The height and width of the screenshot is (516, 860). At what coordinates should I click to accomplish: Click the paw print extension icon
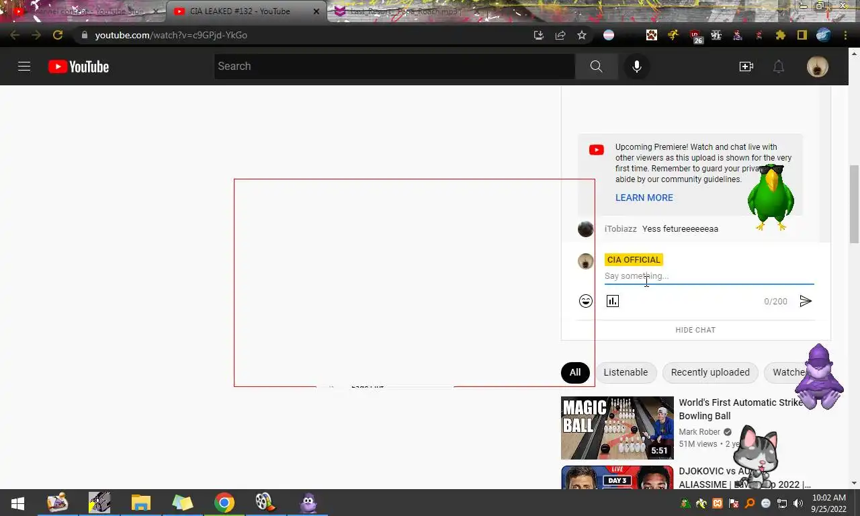click(652, 35)
